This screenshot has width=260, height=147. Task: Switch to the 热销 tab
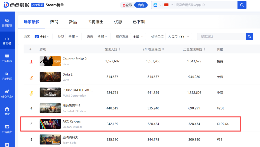point(54,22)
